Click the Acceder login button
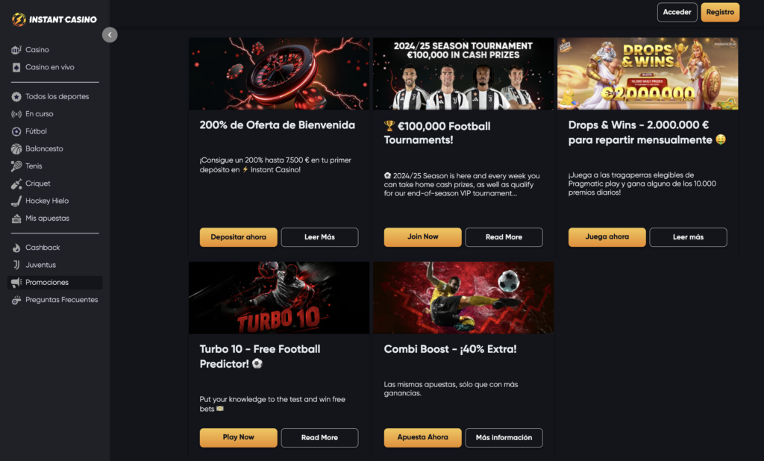The height and width of the screenshot is (461, 764). coord(677,12)
